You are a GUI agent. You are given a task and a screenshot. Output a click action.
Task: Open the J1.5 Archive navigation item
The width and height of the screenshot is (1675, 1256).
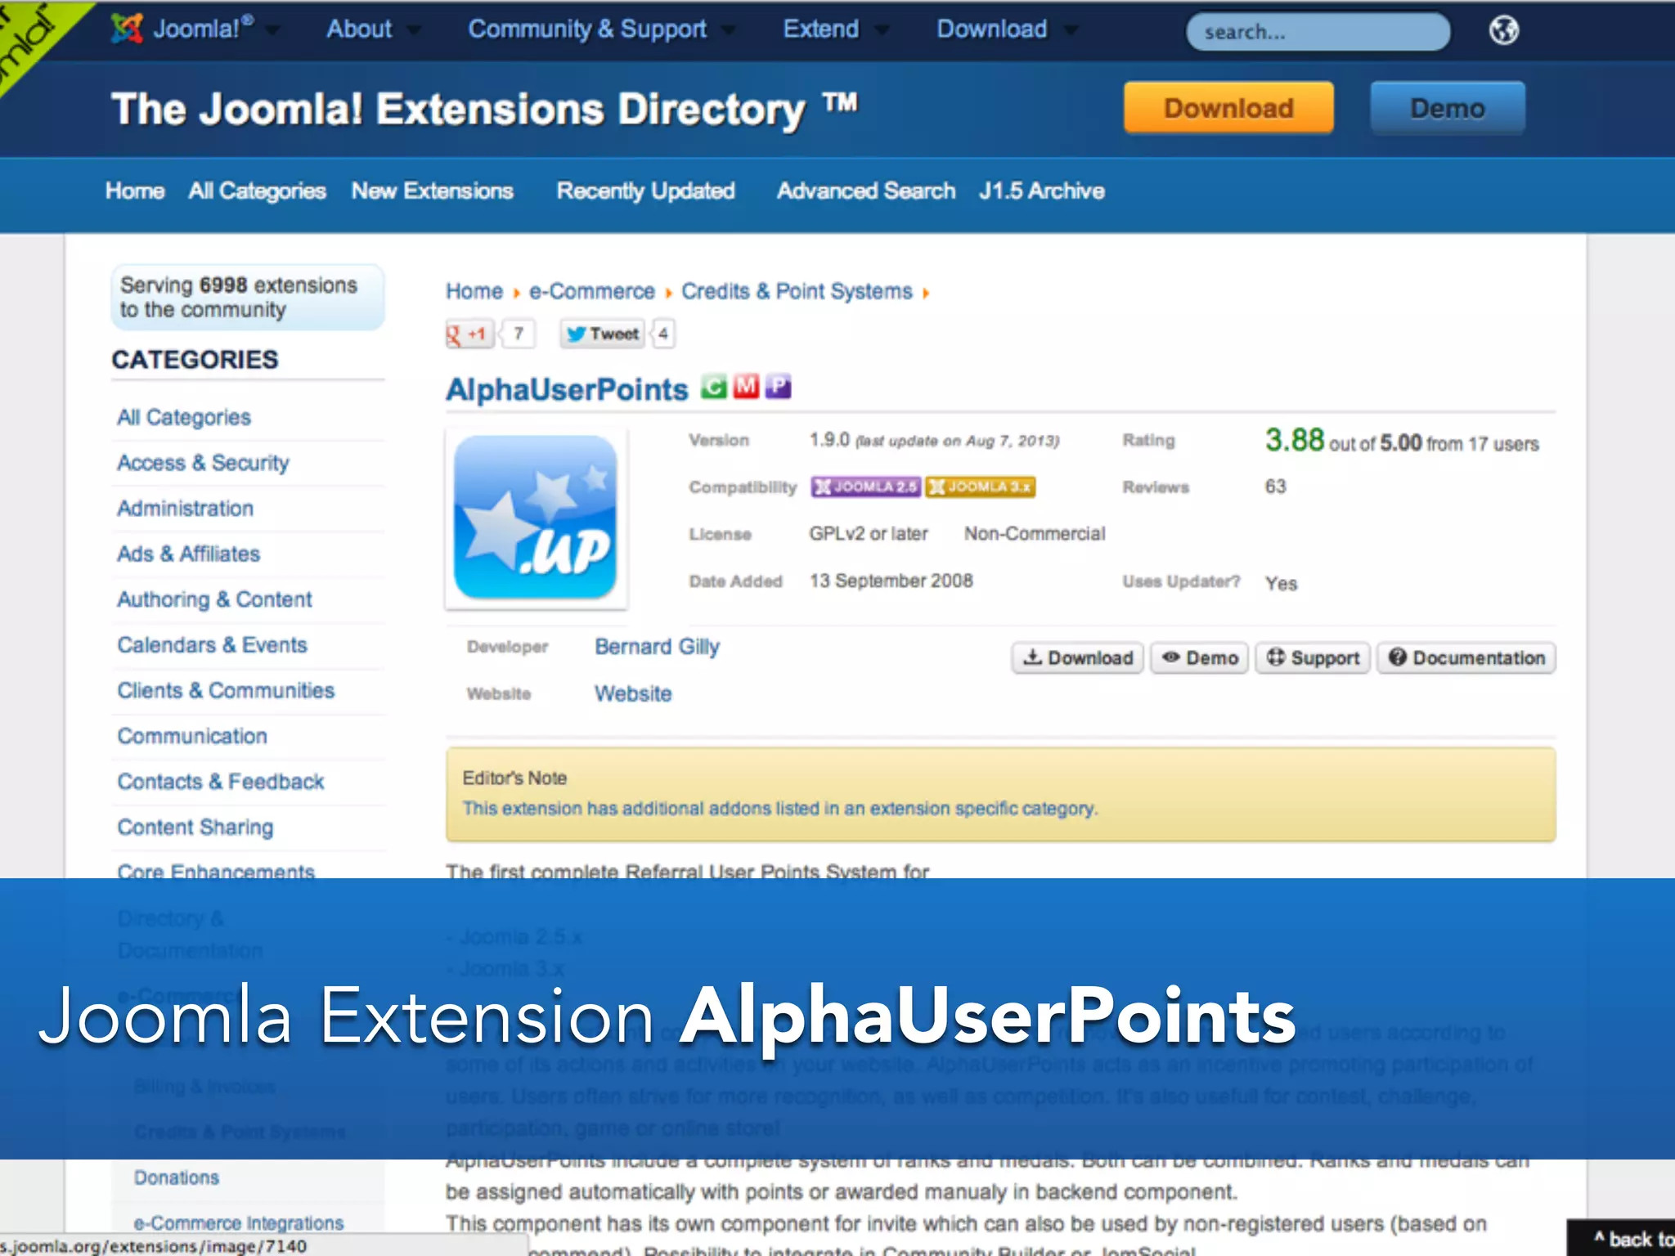pos(1042,191)
